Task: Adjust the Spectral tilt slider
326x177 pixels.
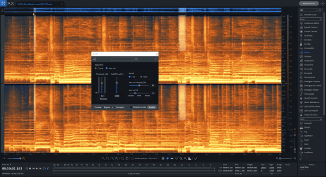Action: [x=139, y=93]
